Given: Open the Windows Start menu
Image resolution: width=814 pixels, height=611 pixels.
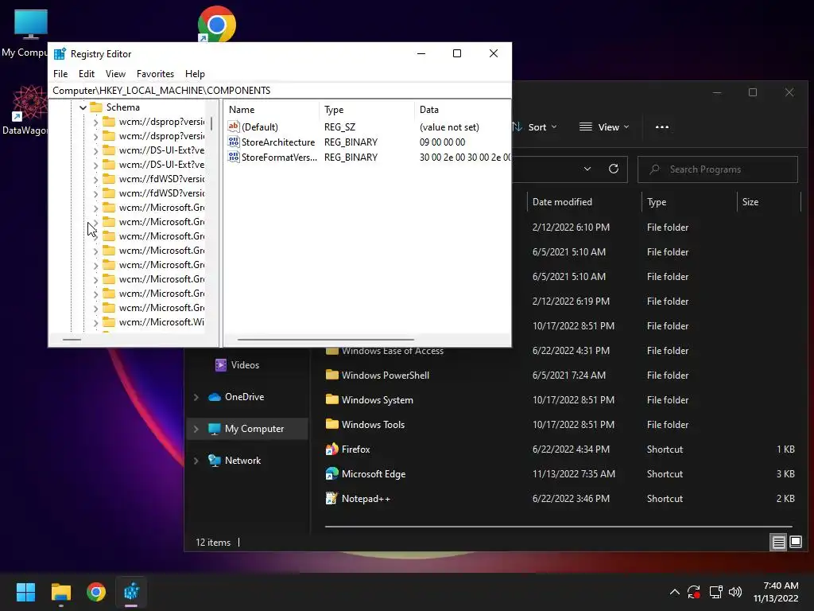Looking at the screenshot, I should tap(26, 592).
